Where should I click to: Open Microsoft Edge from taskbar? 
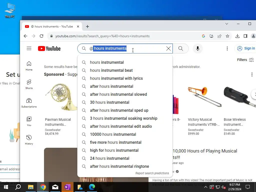[x=92, y=187]
